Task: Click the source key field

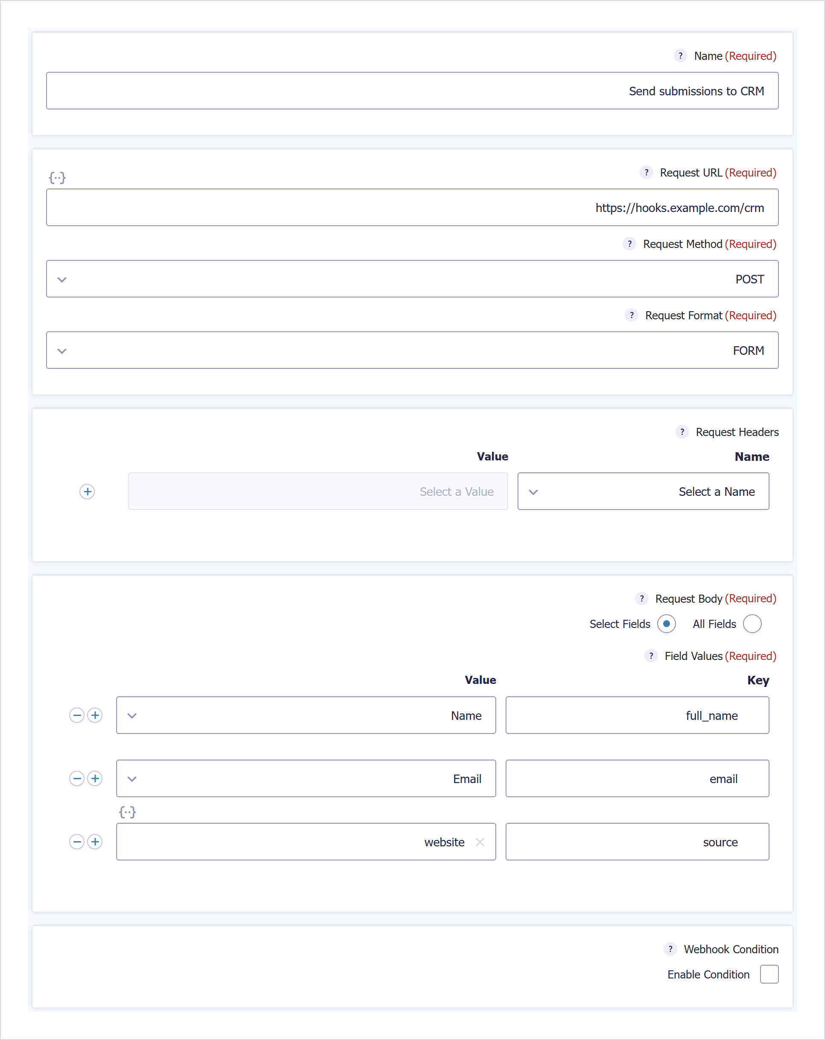Action: click(637, 841)
